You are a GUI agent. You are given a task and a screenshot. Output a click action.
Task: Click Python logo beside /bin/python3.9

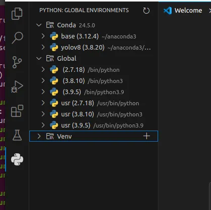[x=54, y=92]
